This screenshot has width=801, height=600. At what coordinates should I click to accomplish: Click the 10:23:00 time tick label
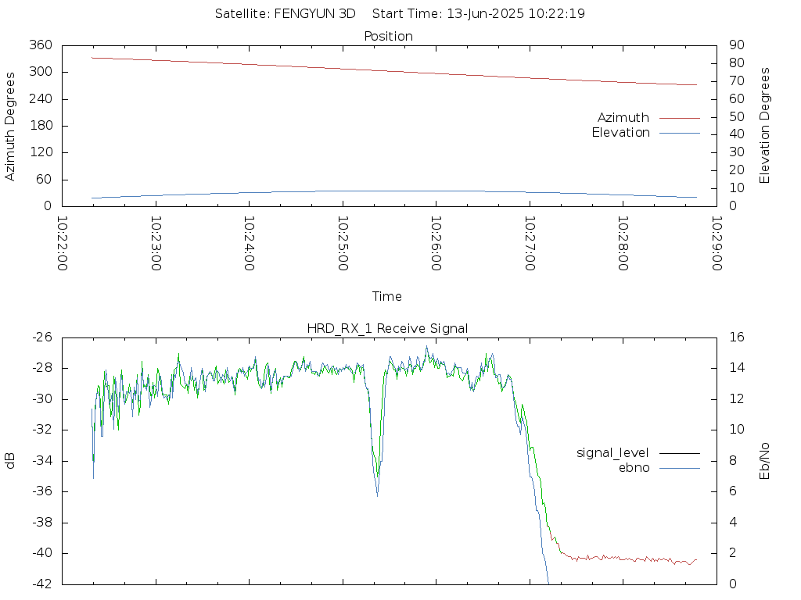tap(156, 244)
